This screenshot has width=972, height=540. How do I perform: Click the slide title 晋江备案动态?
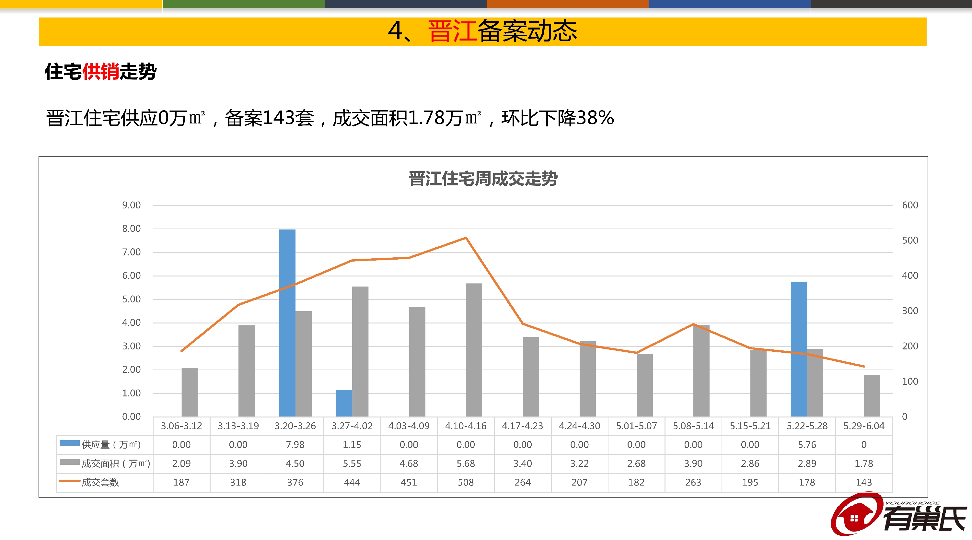point(483,31)
